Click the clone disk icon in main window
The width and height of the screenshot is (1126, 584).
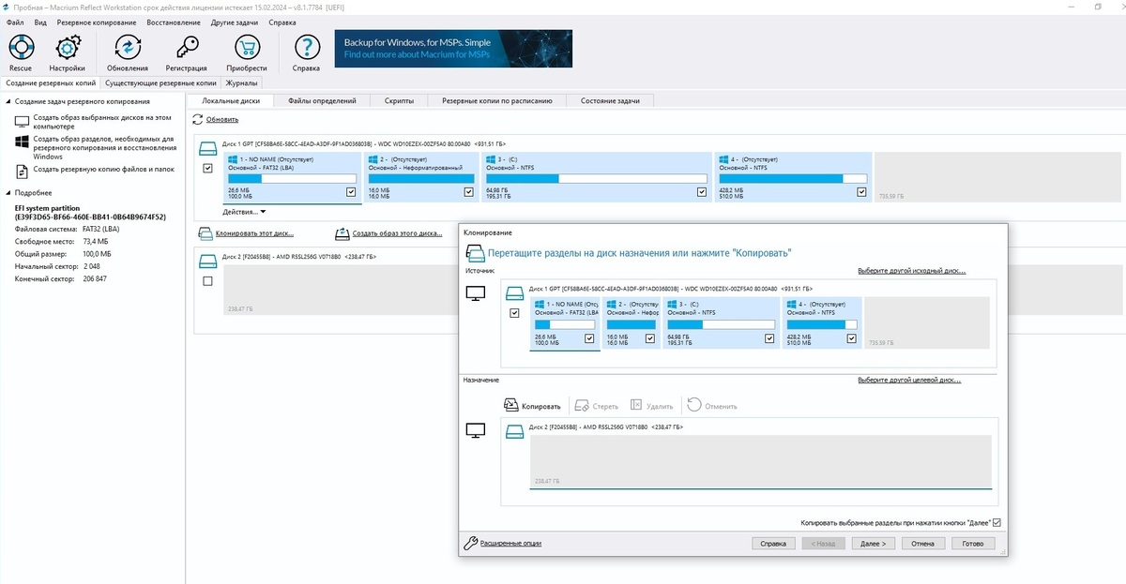point(206,232)
